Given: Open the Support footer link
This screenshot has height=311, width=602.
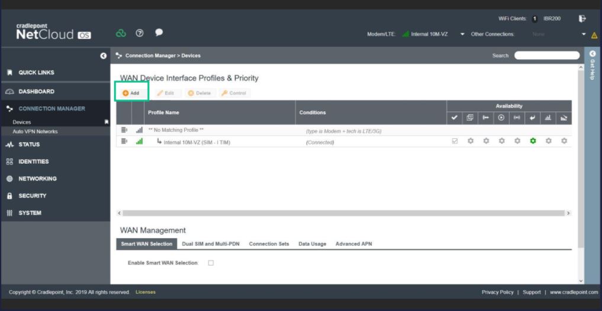Looking at the screenshot, I should (532, 292).
